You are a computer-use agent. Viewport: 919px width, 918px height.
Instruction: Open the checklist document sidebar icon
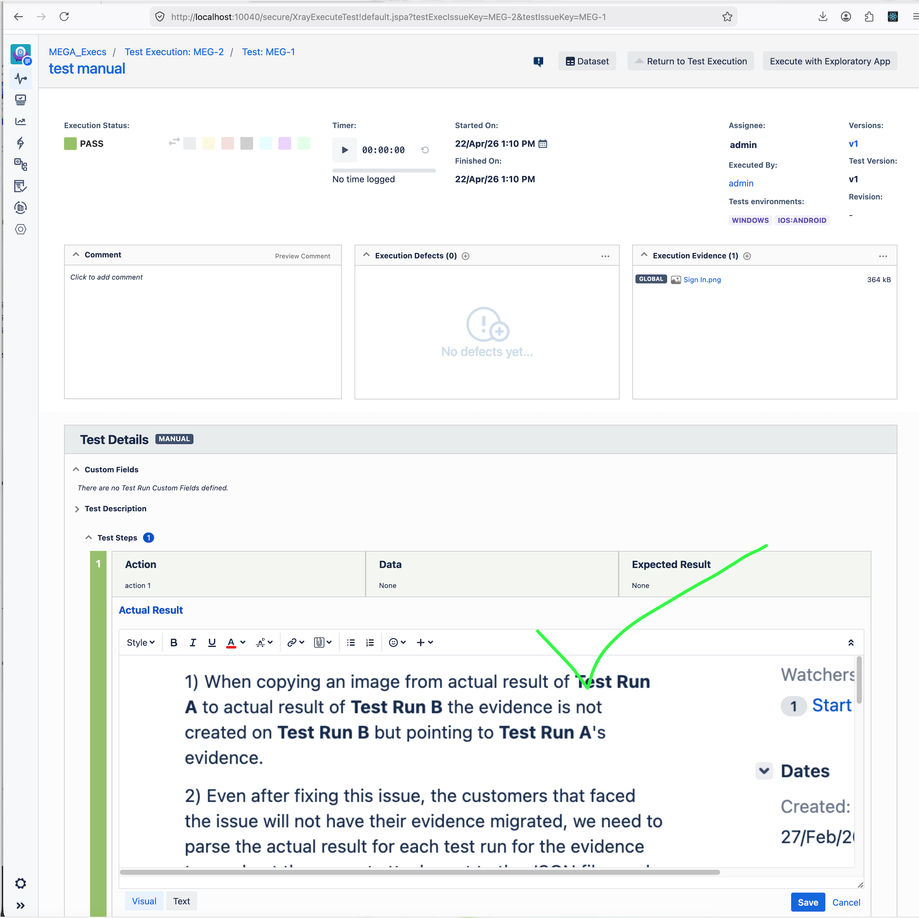tap(21, 186)
